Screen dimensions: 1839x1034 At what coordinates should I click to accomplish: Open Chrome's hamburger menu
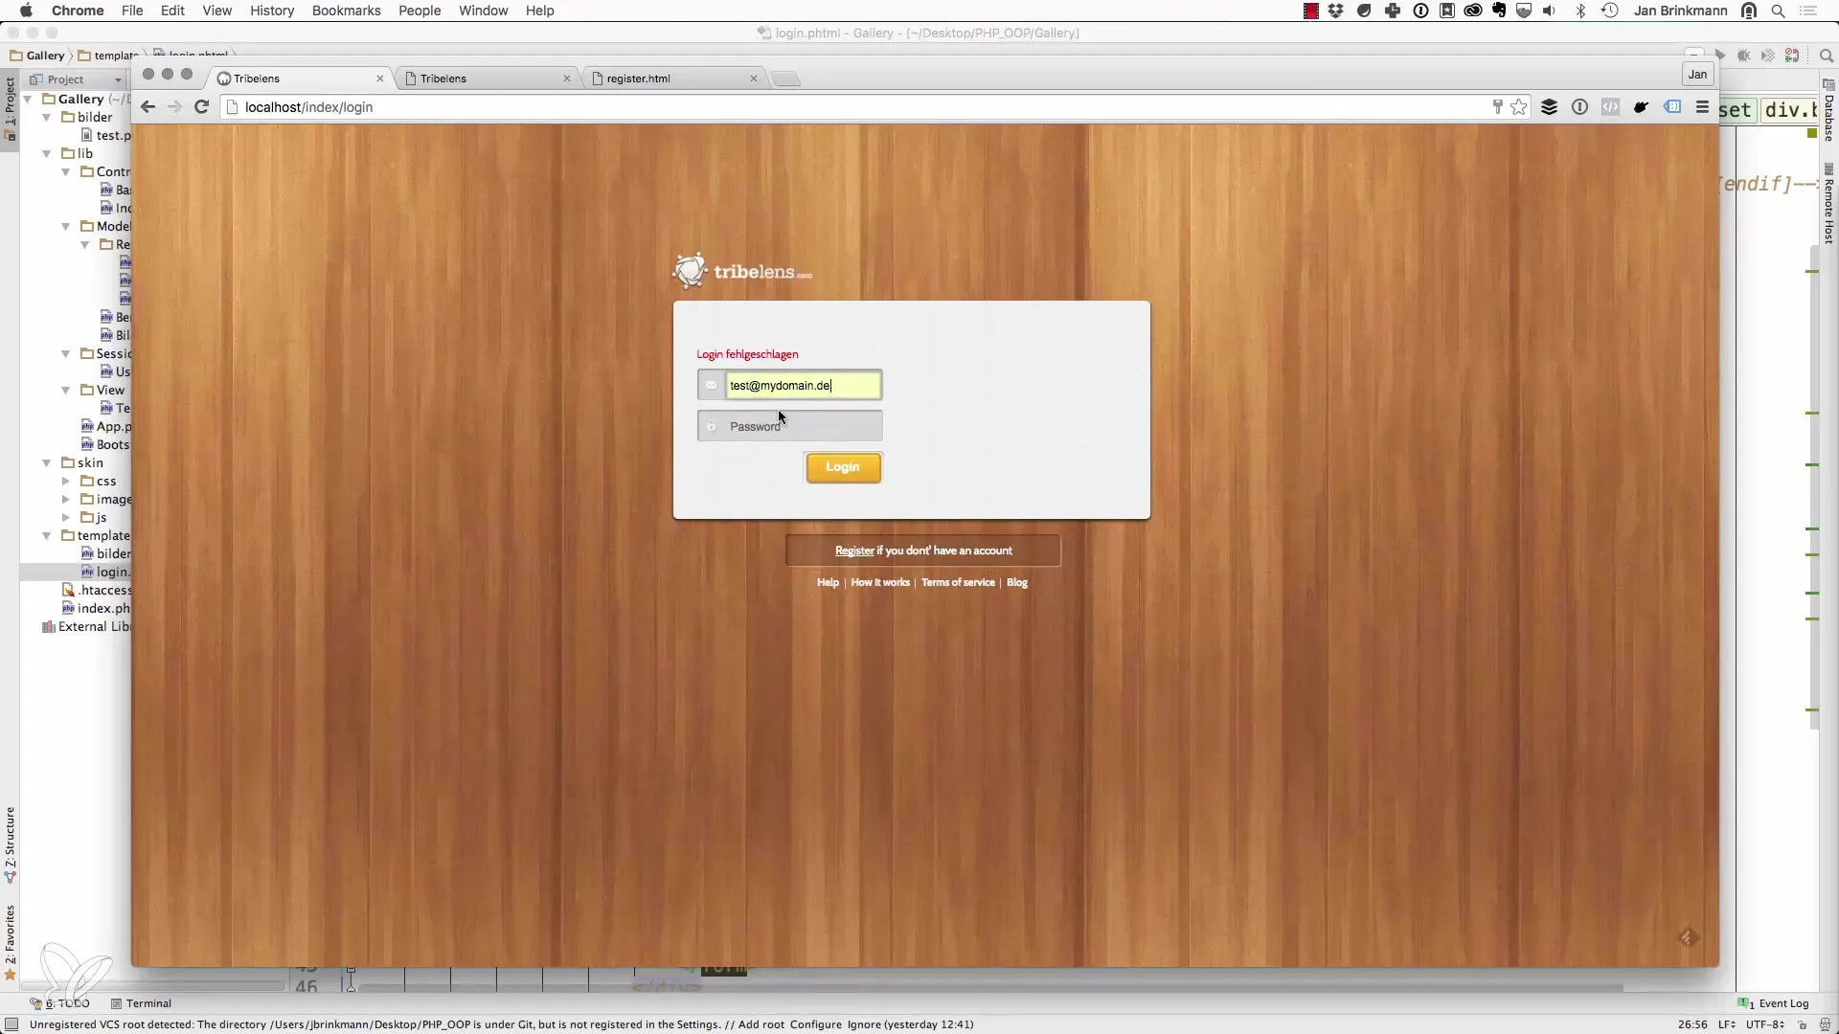click(x=1702, y=107)
